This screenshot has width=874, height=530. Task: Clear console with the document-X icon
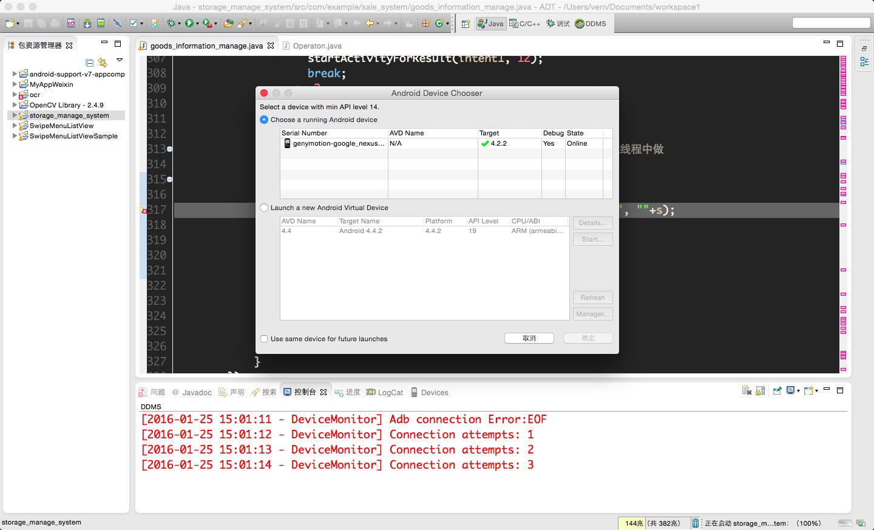747,390
